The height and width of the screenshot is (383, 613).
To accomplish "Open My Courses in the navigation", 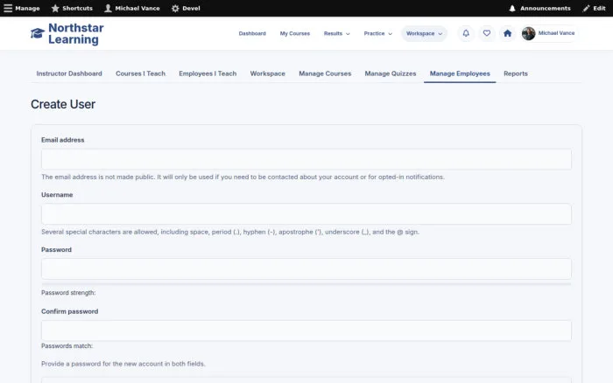I will [x=295, y=33].
